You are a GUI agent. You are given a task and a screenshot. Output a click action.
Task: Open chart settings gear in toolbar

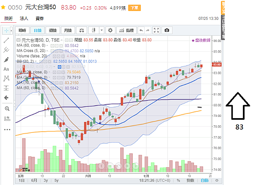click(110, 30)
